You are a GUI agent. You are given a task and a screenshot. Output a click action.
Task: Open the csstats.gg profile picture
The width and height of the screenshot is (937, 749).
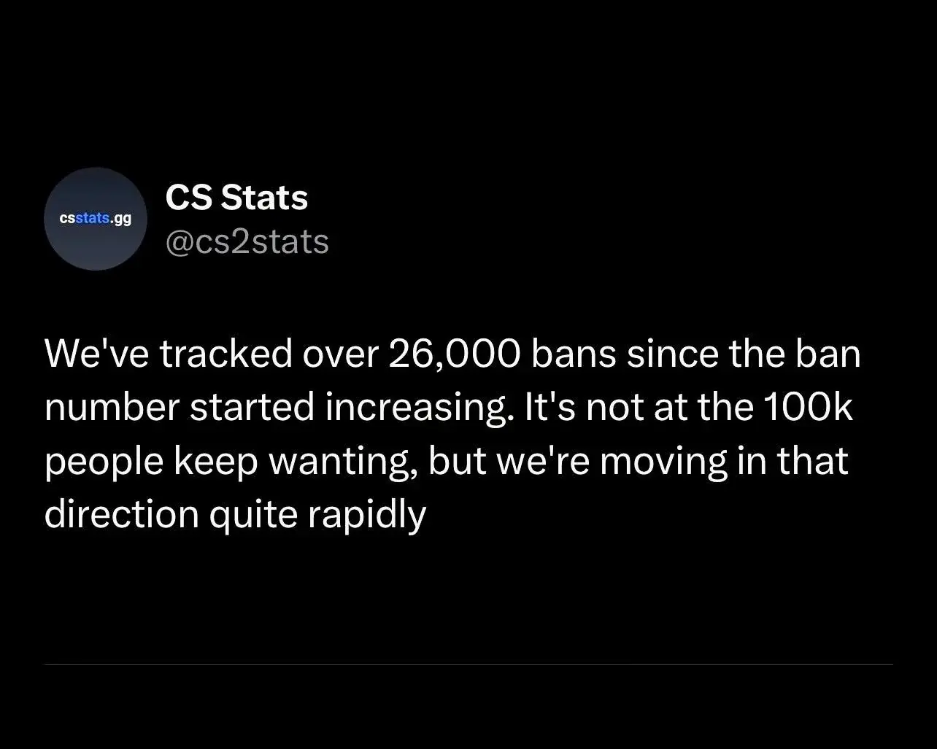[x=96, y=219]
